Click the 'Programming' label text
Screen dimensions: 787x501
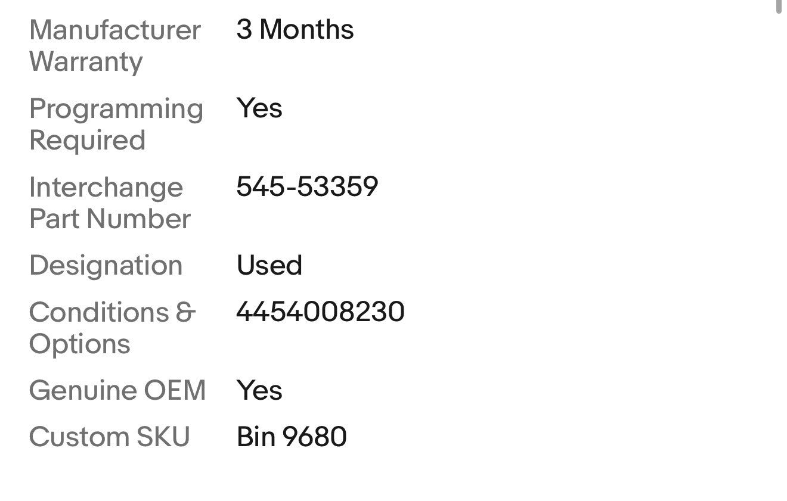point(116,109)
